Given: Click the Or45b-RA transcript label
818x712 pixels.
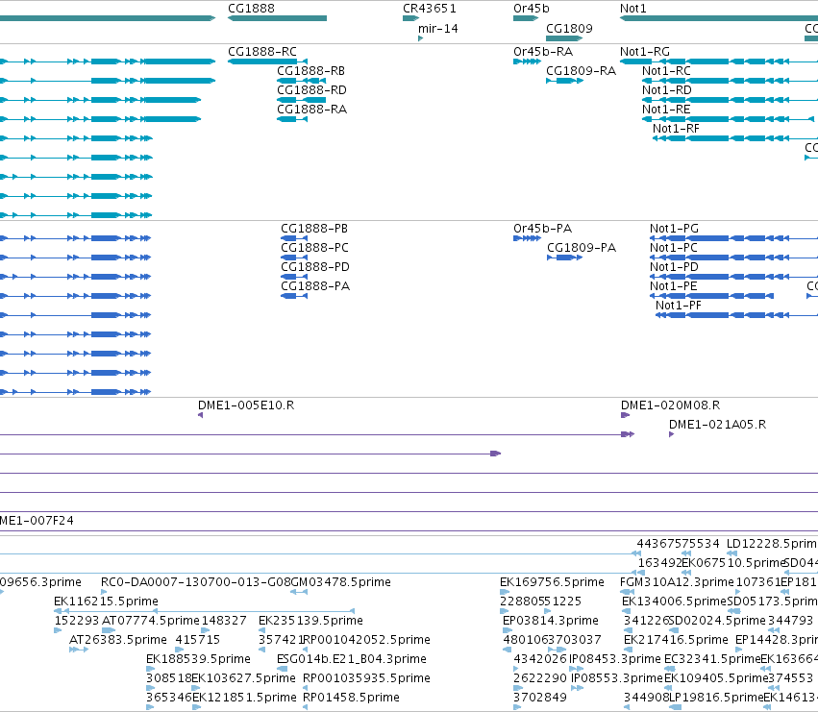Looking at the screenshot, I should tap(542, 52).
